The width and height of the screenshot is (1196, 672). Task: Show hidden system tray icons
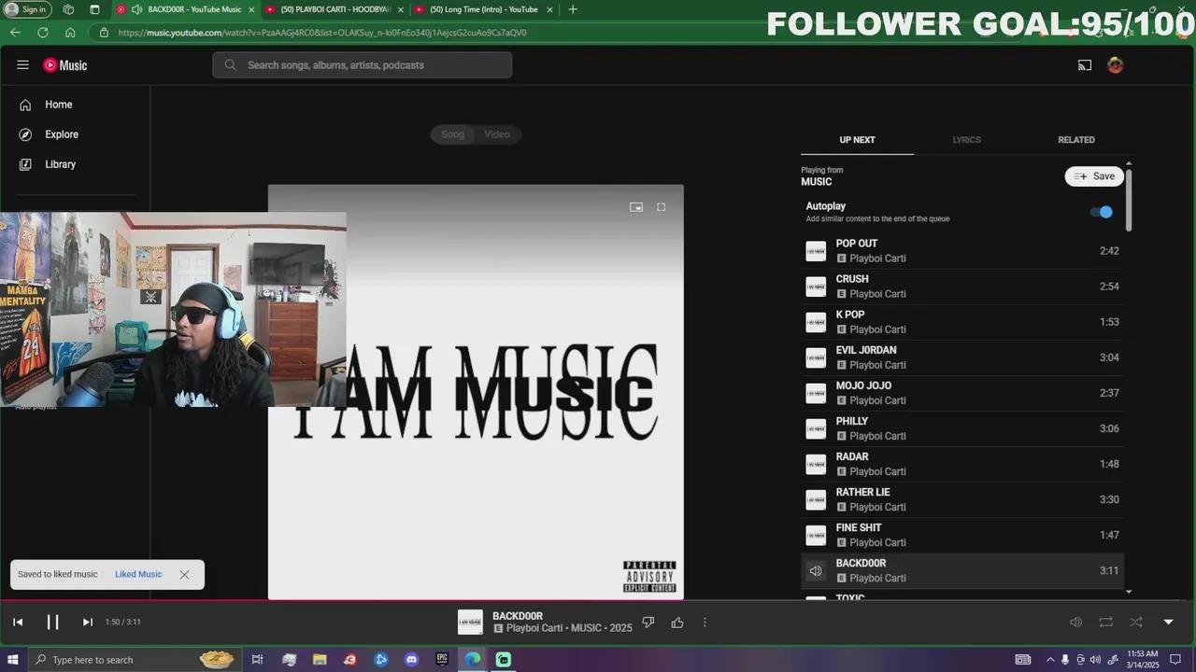click(1049, 660)
